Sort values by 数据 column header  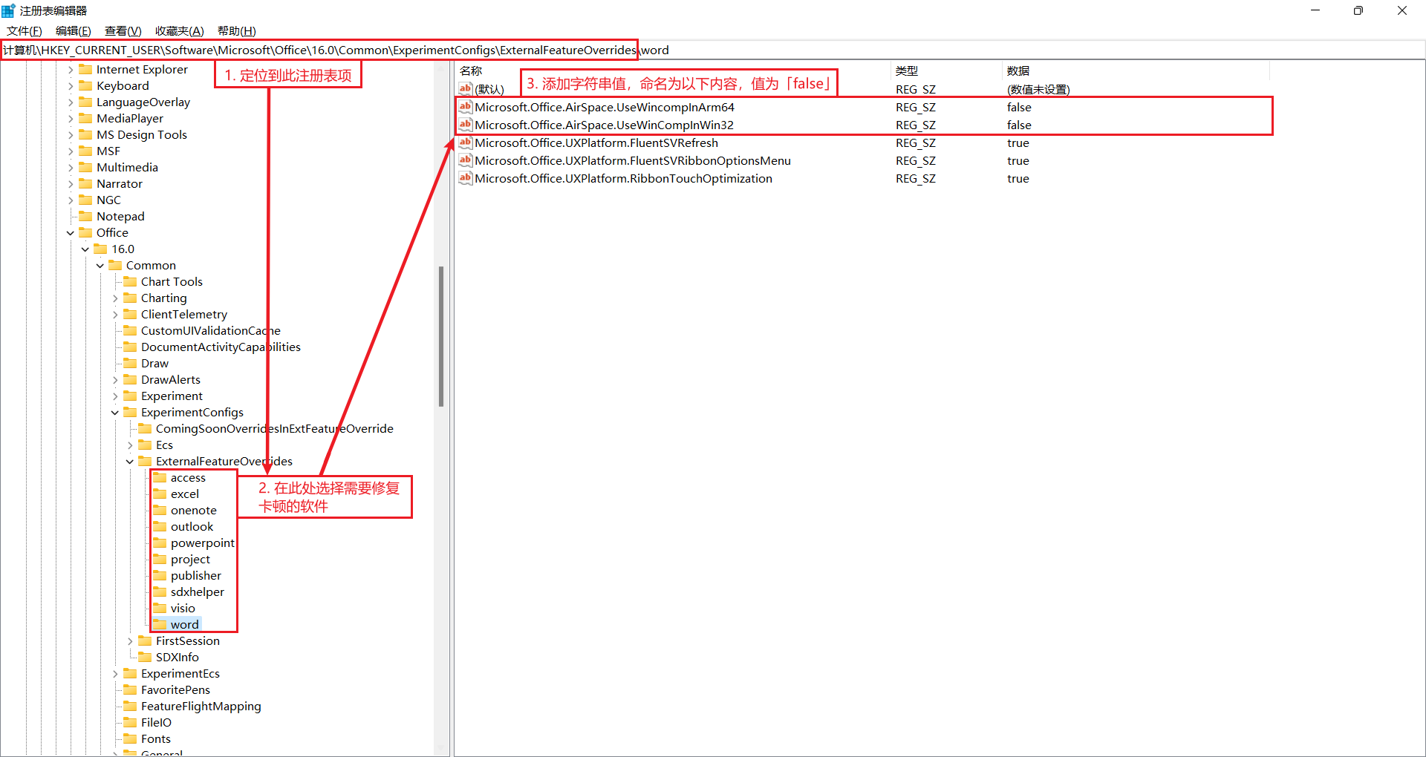(1136, 71)
